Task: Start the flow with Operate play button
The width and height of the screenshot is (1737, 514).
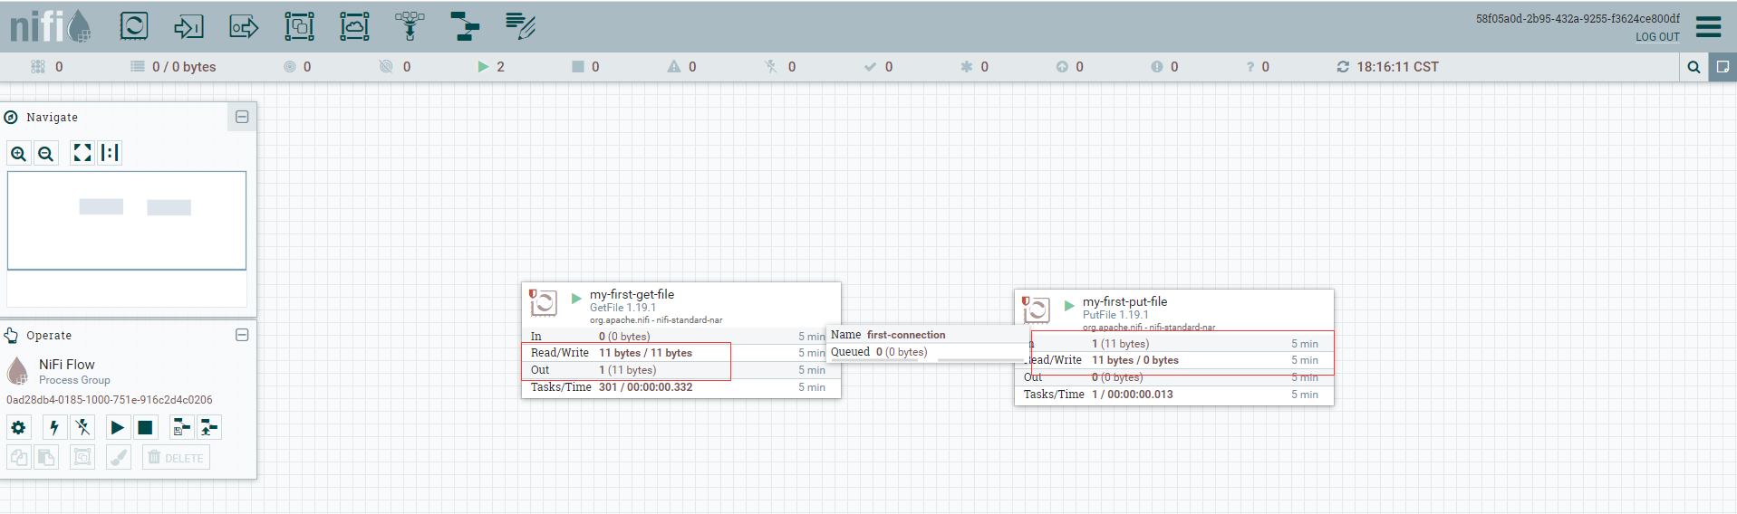Action: [x=117, y=427]
